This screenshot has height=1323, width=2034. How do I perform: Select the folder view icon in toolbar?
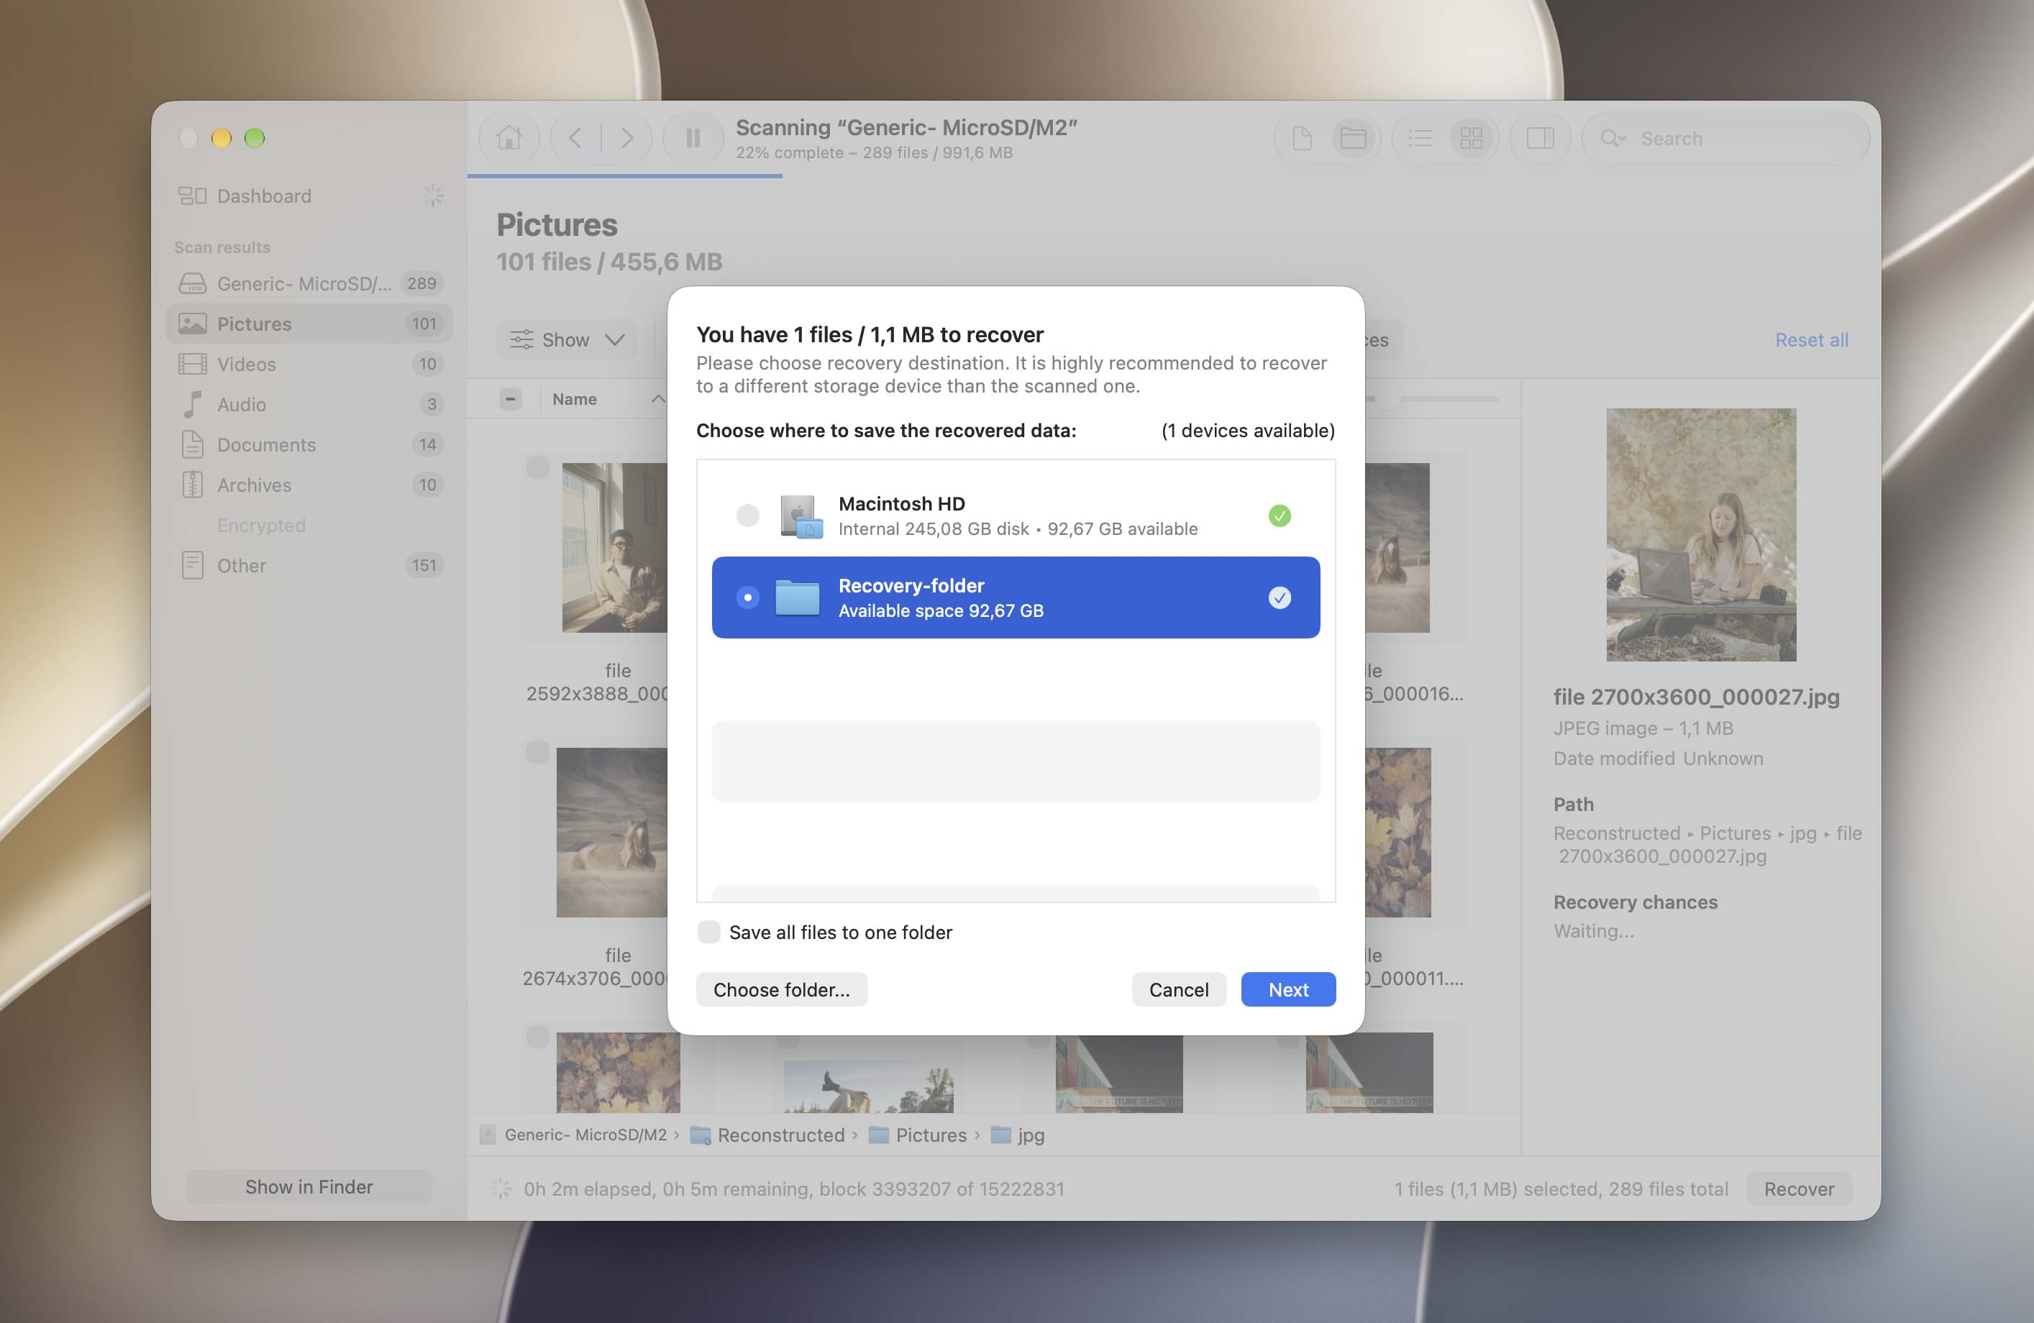point(1353,138)
